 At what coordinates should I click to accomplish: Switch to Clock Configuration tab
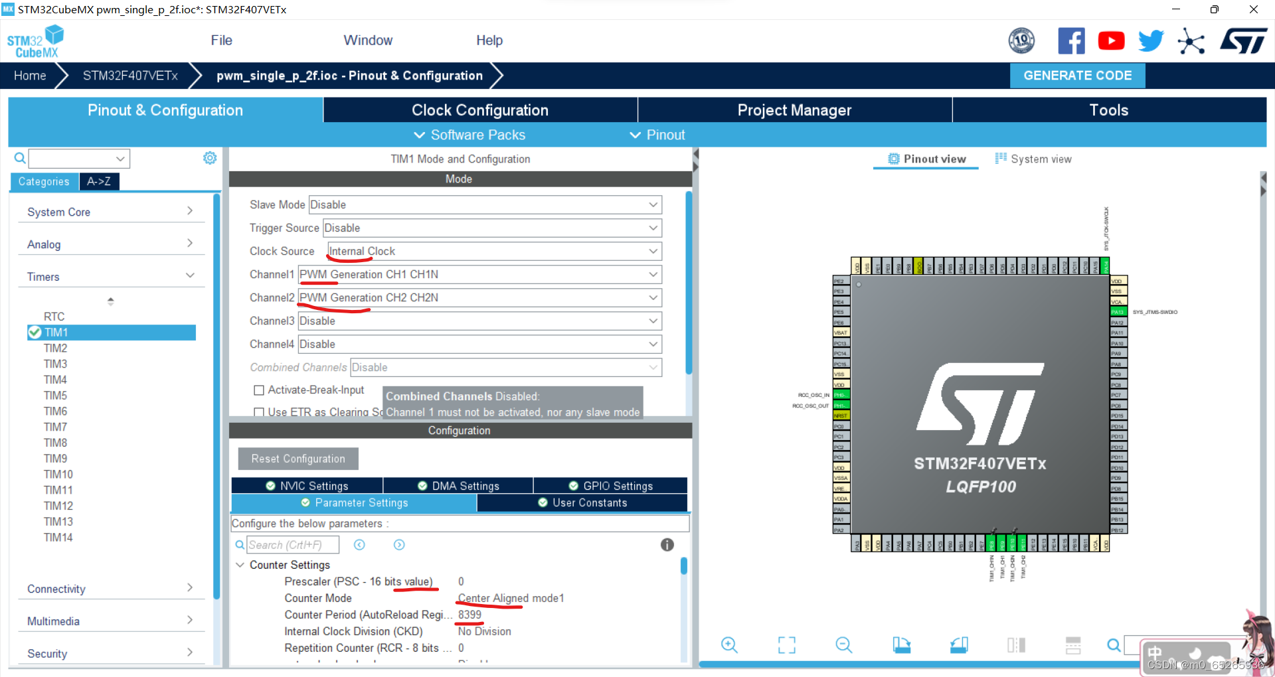pos(480,110)
